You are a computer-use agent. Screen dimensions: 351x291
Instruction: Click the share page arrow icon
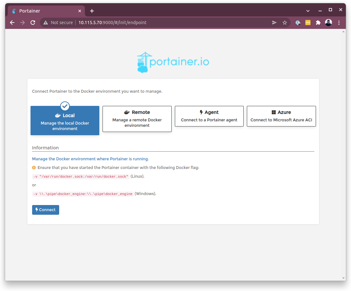tap(274, 23)
